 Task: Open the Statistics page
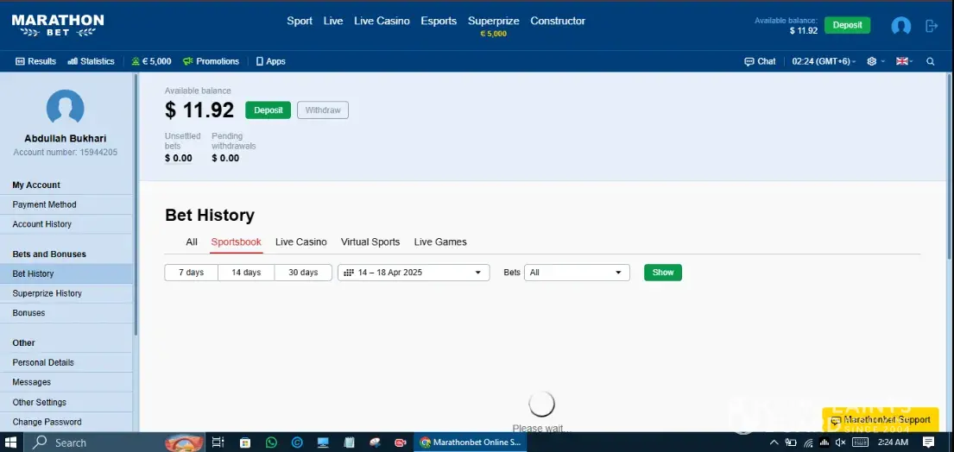tap(91, 61)
